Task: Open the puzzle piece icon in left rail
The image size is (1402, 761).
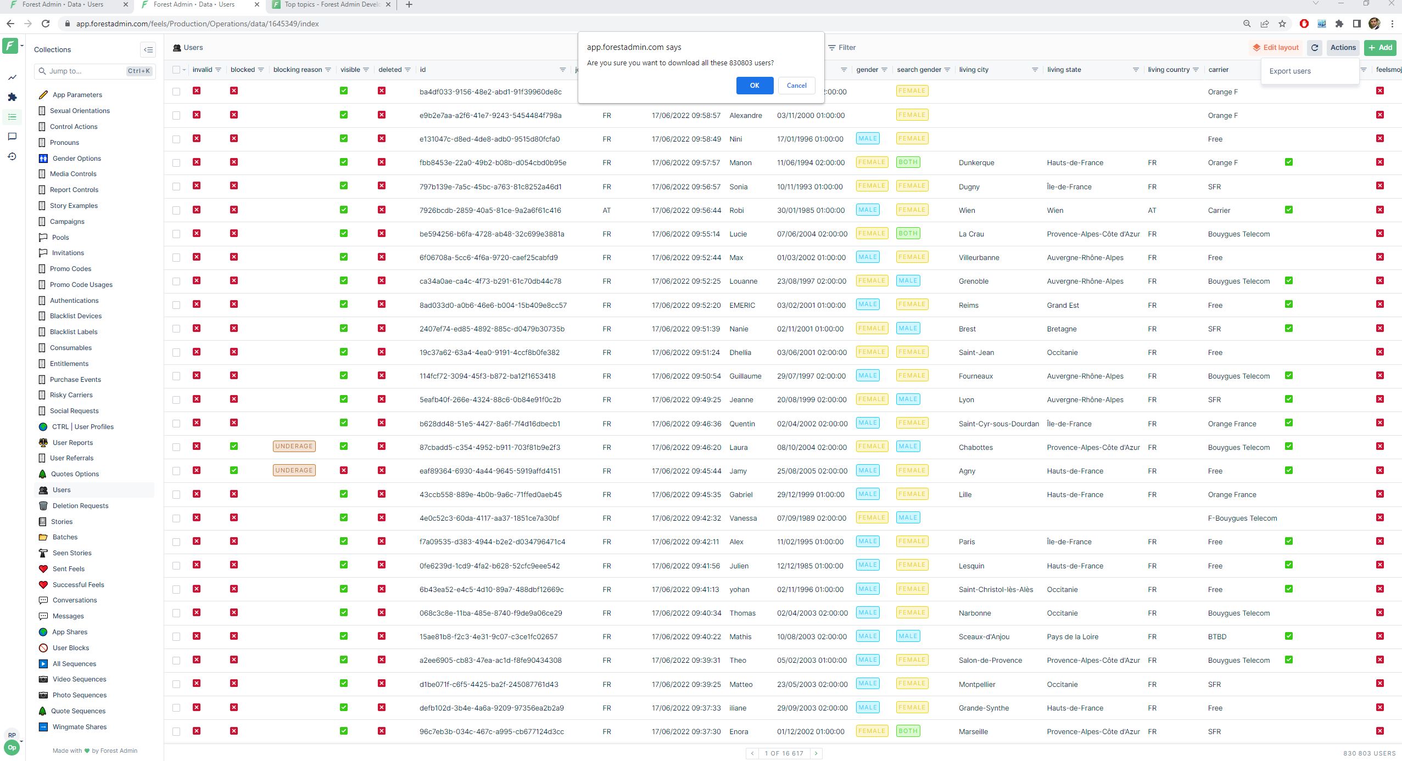Action: (12, 97)
